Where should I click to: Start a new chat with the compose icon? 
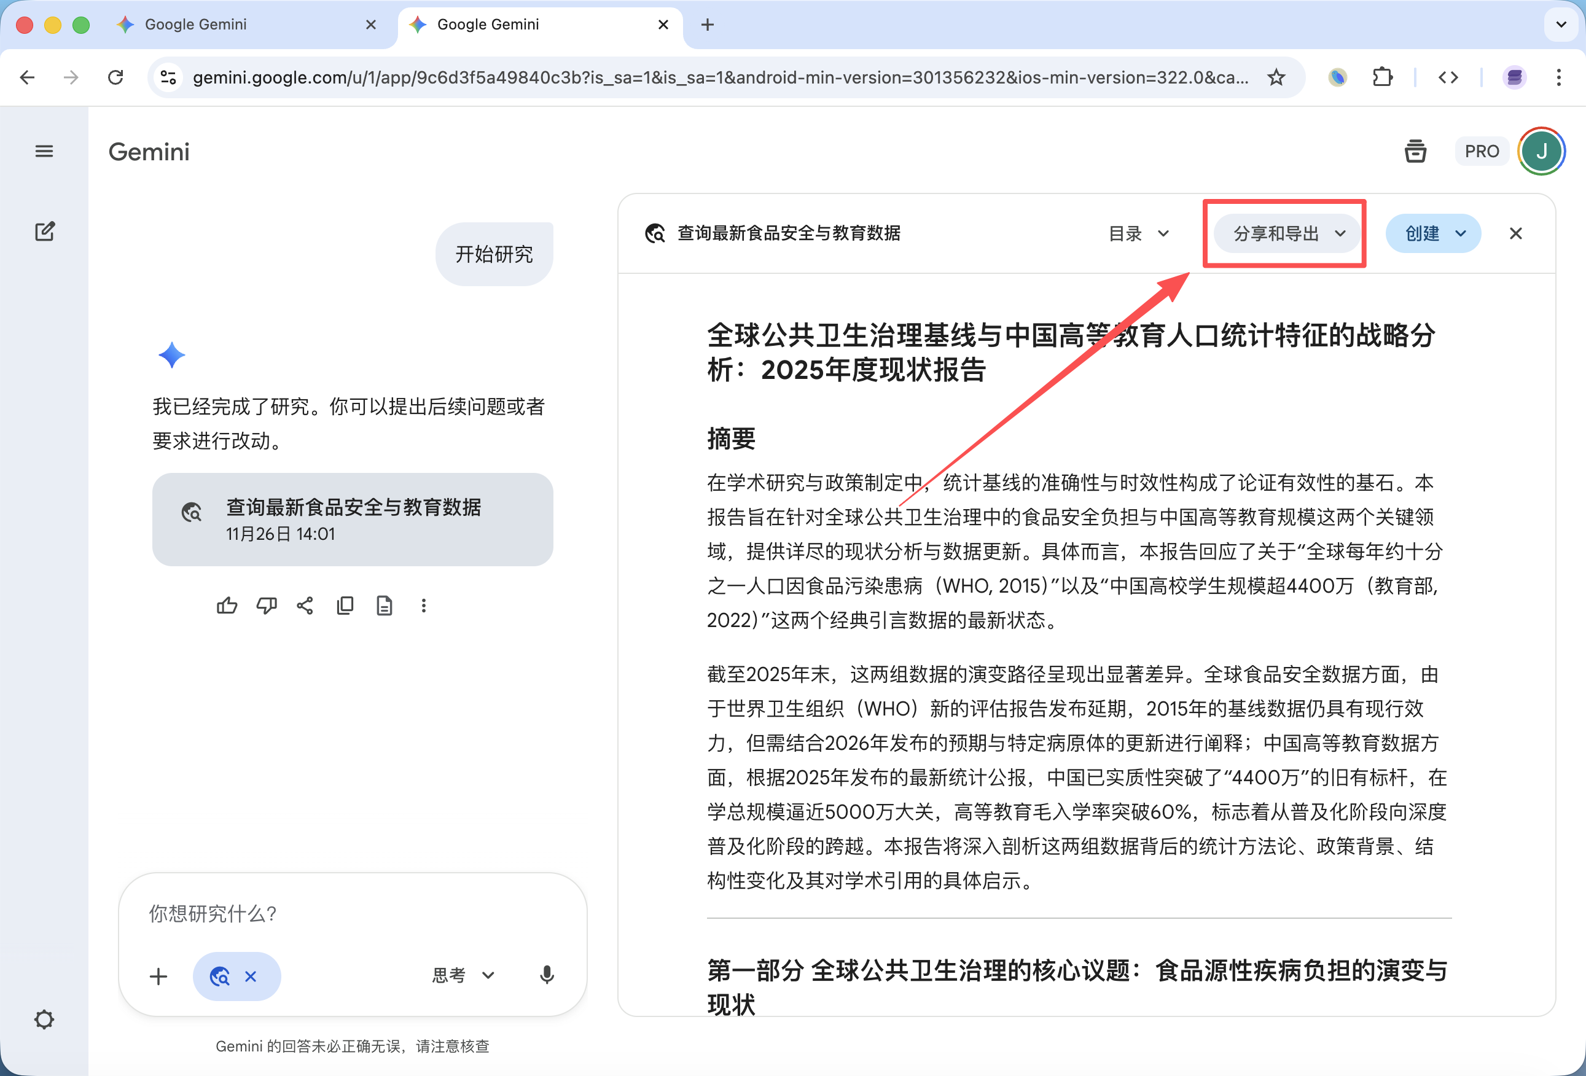click(x=44, y=232)
